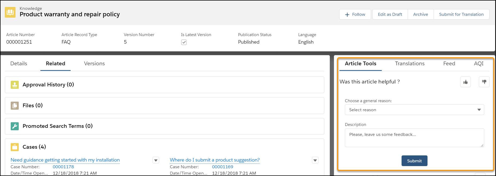Open case number 00001178 link
The width and height of the screenshot is (496, 176).
pyautogui.click(x=63, y=167)
